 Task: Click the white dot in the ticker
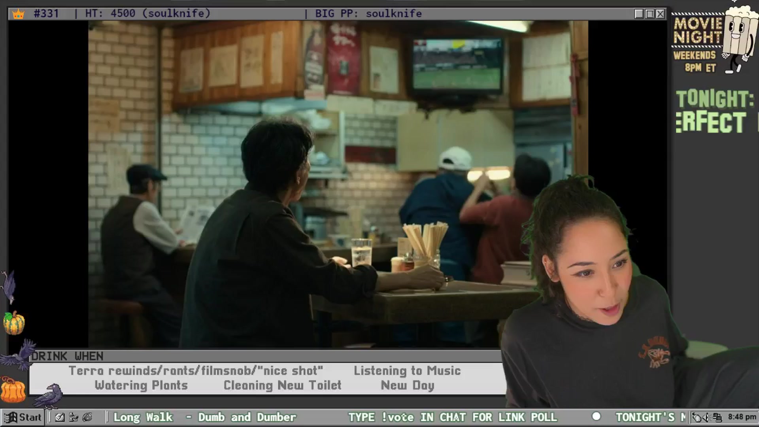click(x=596, y=416)
